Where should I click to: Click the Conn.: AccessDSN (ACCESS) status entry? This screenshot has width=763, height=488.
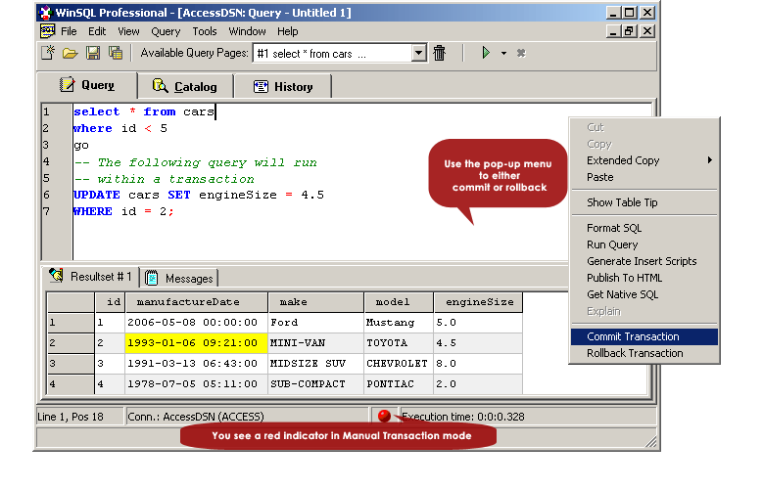coord(247,417)
